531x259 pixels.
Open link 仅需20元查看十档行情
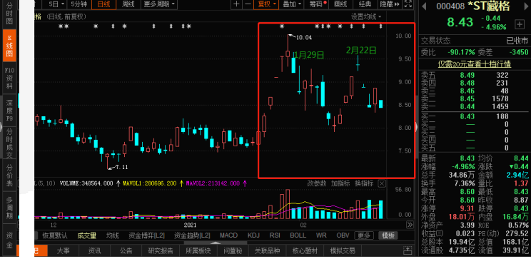click(474, 64)
